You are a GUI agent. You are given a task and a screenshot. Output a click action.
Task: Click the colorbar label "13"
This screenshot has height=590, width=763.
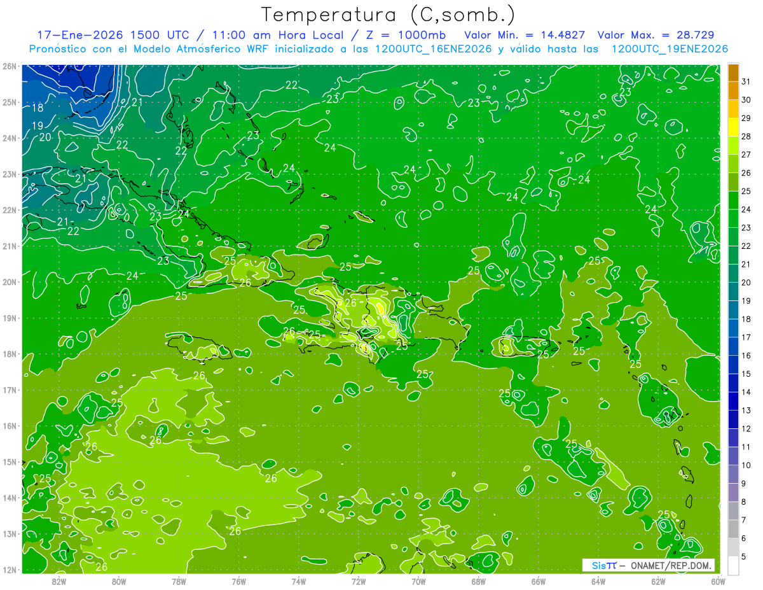point(746,411)
